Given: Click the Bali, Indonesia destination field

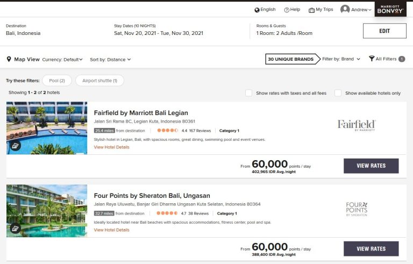Looking at the screenshot, I should (x=23, y=33).
